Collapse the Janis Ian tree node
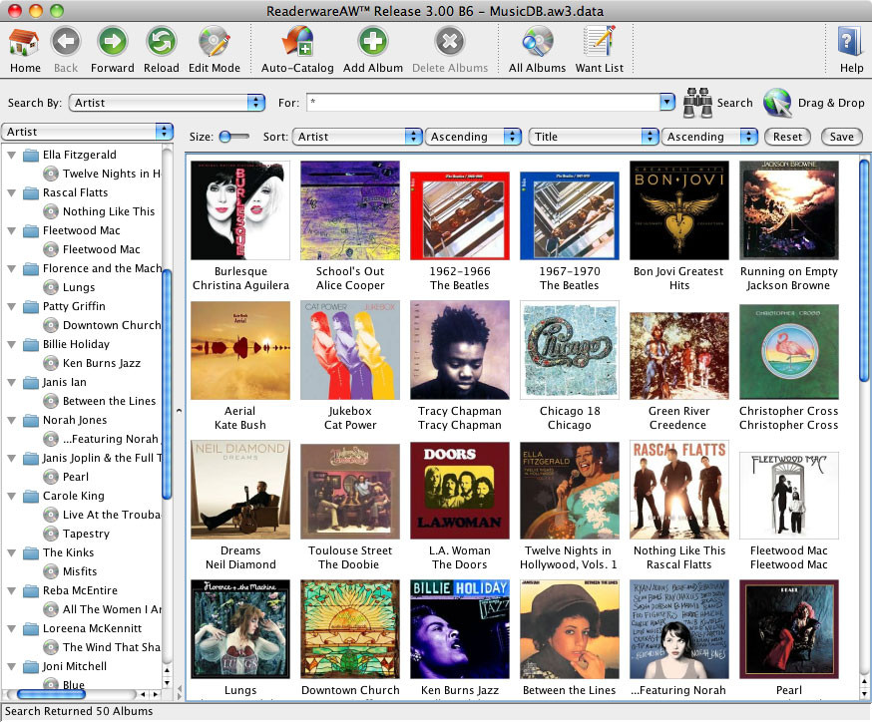Viewport: 872px width, 722px height. [11, 382]
